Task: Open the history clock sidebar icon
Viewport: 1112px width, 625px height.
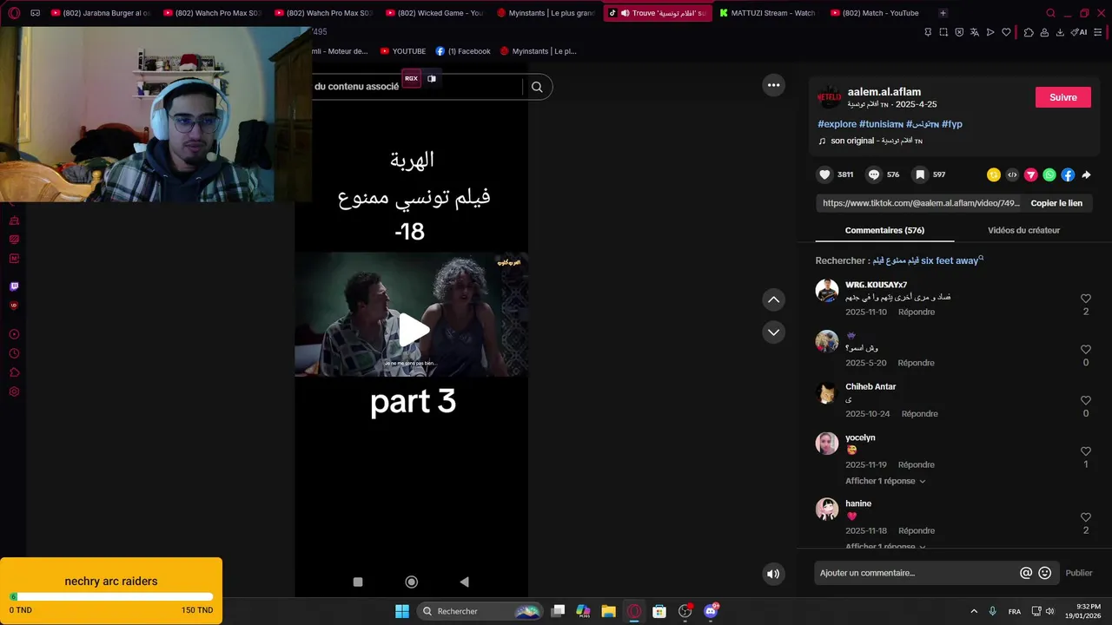Action: (14, 354)
